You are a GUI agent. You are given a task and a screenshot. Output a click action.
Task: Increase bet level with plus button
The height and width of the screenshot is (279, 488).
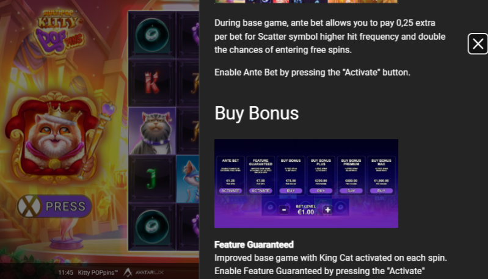click(x=328, y=210)
